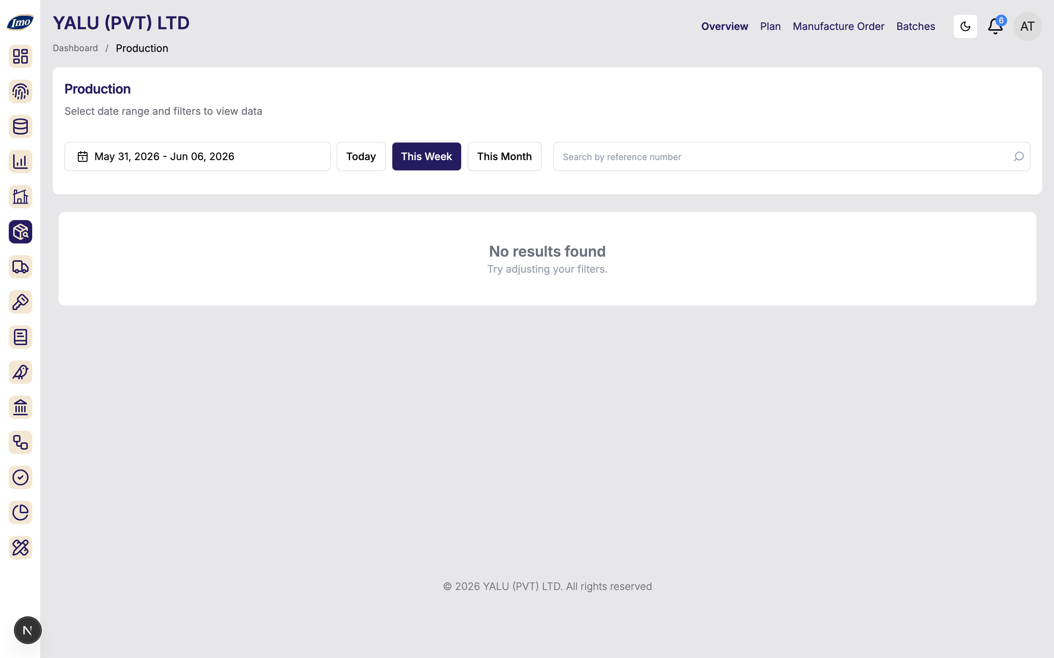Click the Production card heading
1054x658 pixels.
click(x=98, y=89)
